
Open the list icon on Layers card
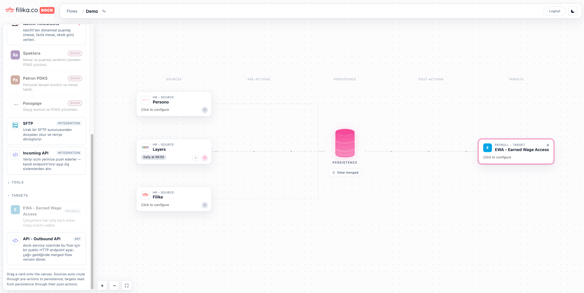click(195, 158)
